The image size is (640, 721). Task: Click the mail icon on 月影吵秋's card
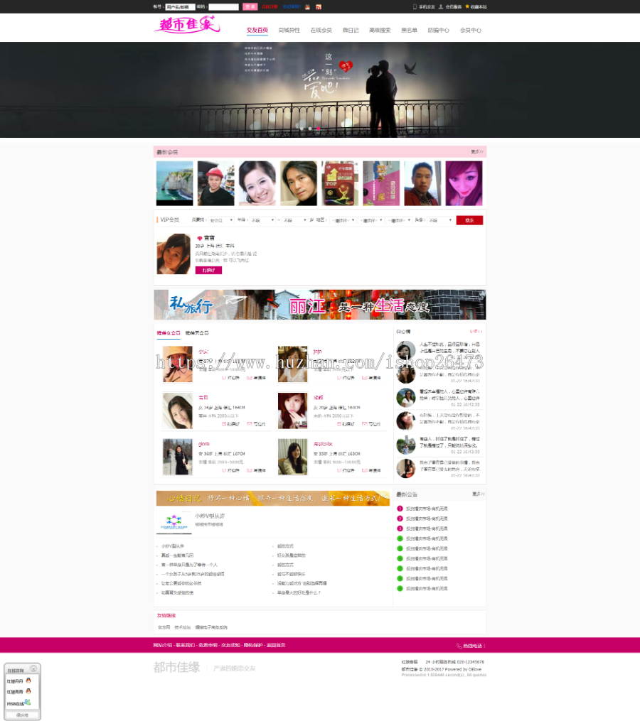click(x=365, y=470)
